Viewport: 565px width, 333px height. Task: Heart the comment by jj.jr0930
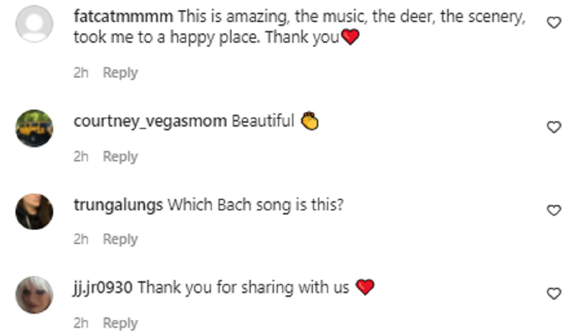[x=555, y=293]
